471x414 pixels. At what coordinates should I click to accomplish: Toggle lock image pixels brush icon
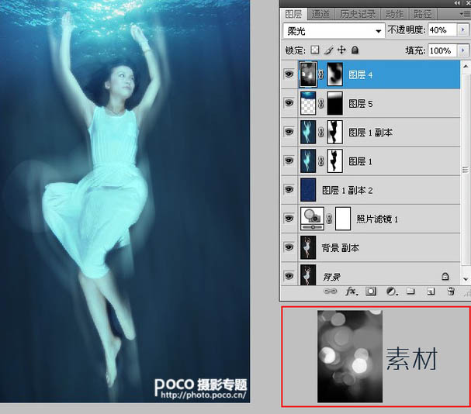(329, 50)
